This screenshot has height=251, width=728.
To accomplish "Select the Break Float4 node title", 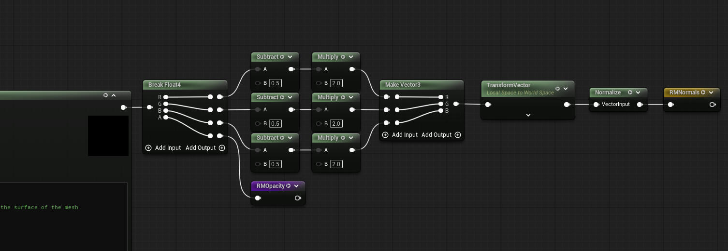I will [x=164, y=85].
